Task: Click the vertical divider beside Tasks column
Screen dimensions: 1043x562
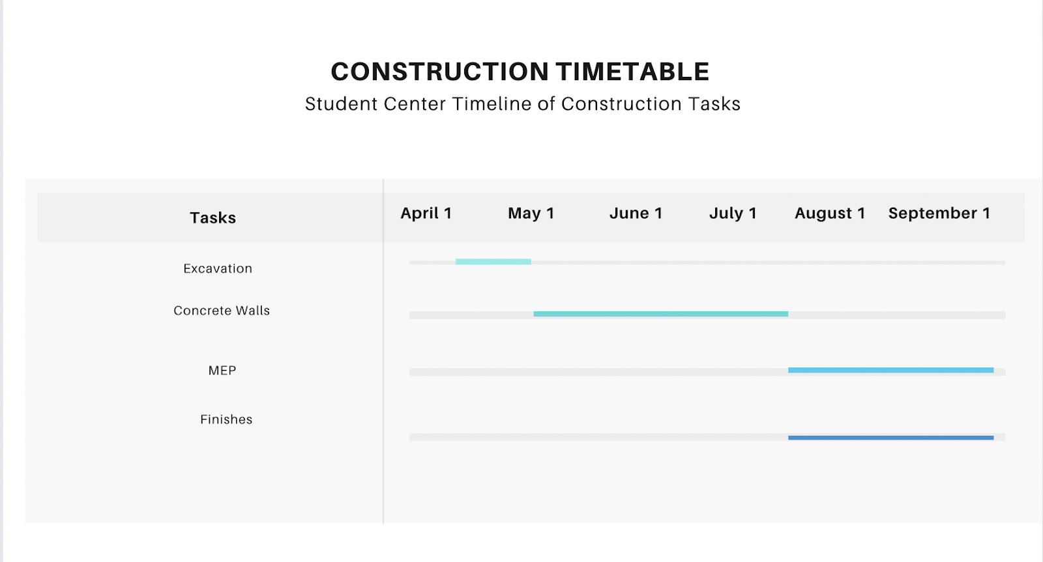Action: pyautogui.click(x=383, y=351)
